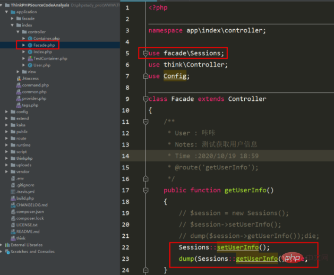Expand the extend folder arrow
Screen dimensions: 334x275
pos(6,118)
